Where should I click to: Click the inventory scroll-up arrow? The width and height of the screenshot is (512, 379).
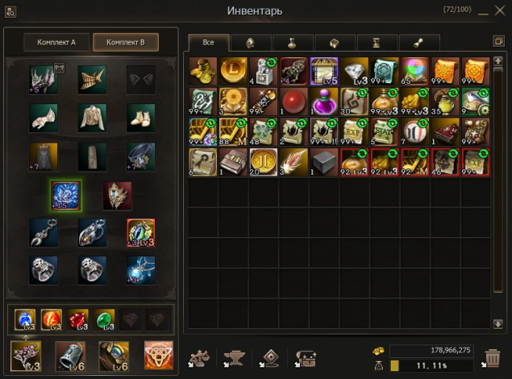(x=497, y=61)
